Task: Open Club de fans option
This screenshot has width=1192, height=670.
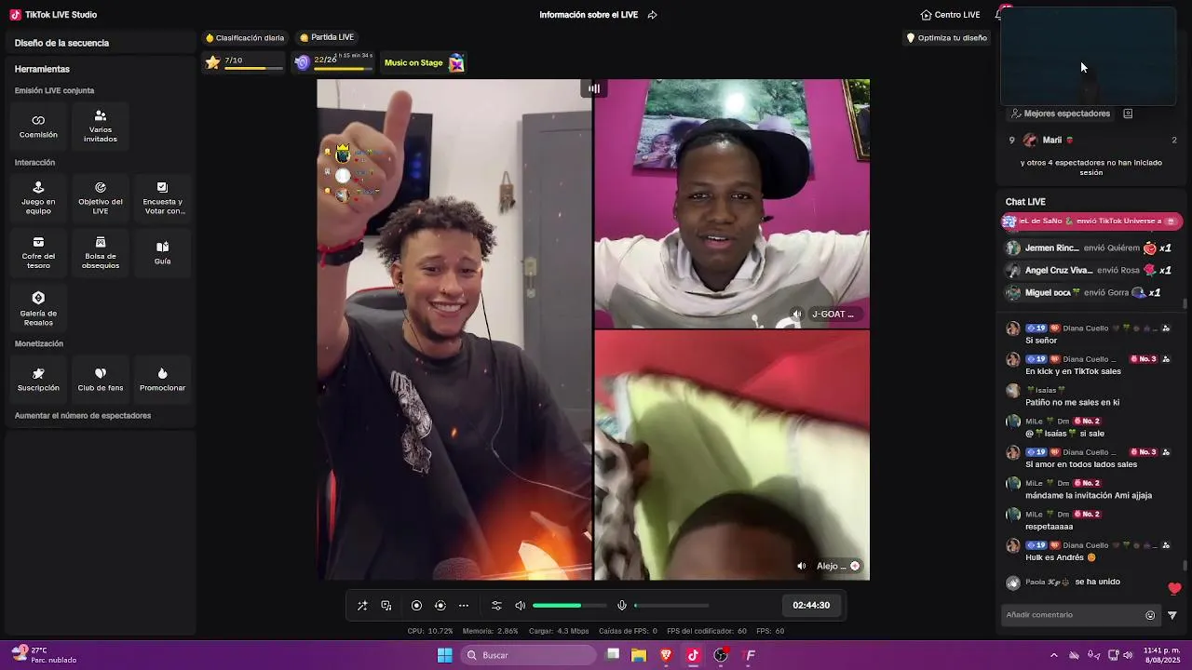Action: click(101, 380)
